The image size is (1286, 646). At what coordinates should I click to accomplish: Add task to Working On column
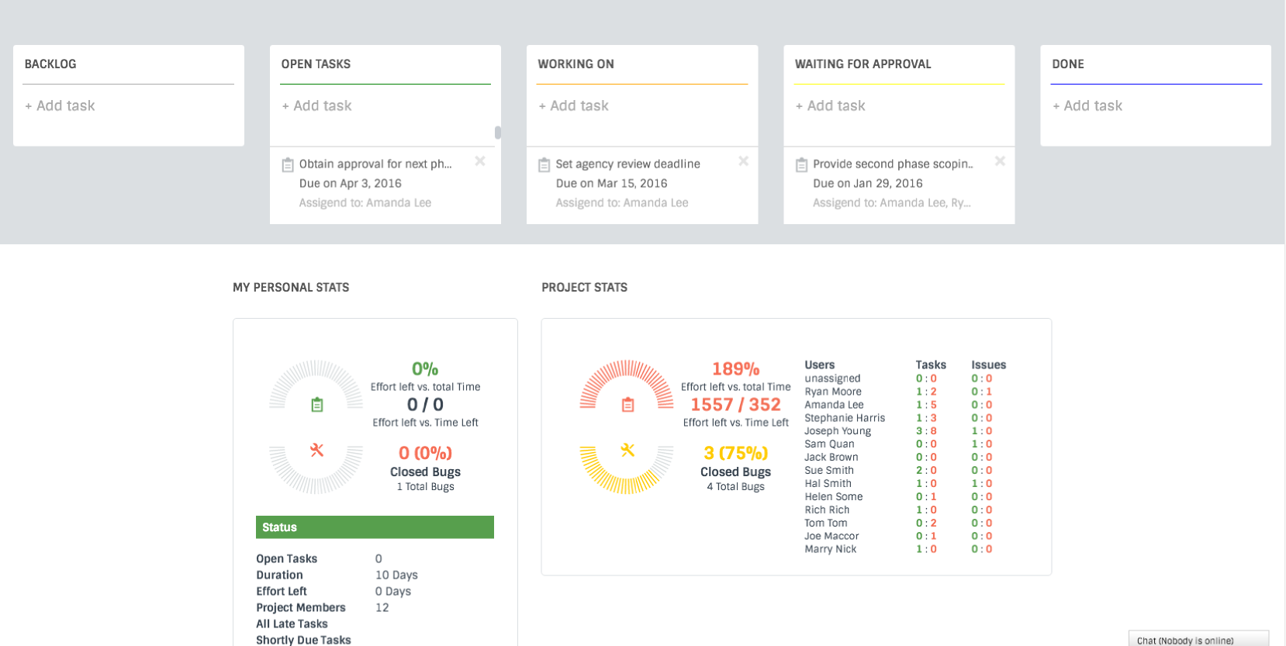tap(573, 105)
